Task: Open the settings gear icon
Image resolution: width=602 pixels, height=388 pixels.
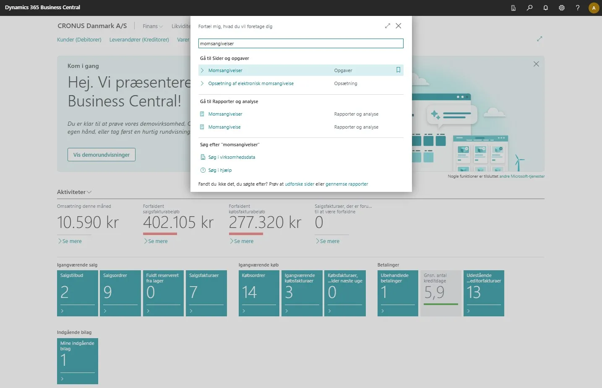Action: tap(561, 8)
